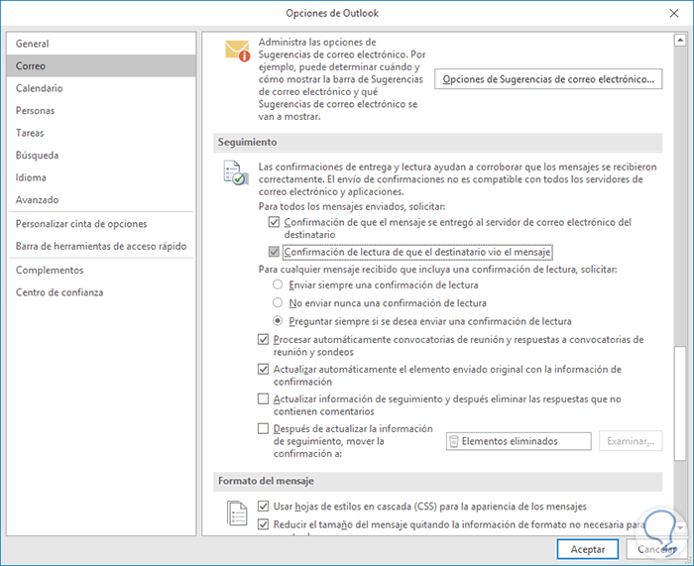This screenshot has height=566, width=694.
Task: Click the 'Formato del mensaje' section header
Action: pos(438,481)
